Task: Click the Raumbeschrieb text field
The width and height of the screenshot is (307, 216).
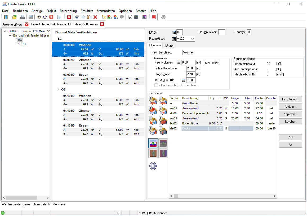Action: 243,52
